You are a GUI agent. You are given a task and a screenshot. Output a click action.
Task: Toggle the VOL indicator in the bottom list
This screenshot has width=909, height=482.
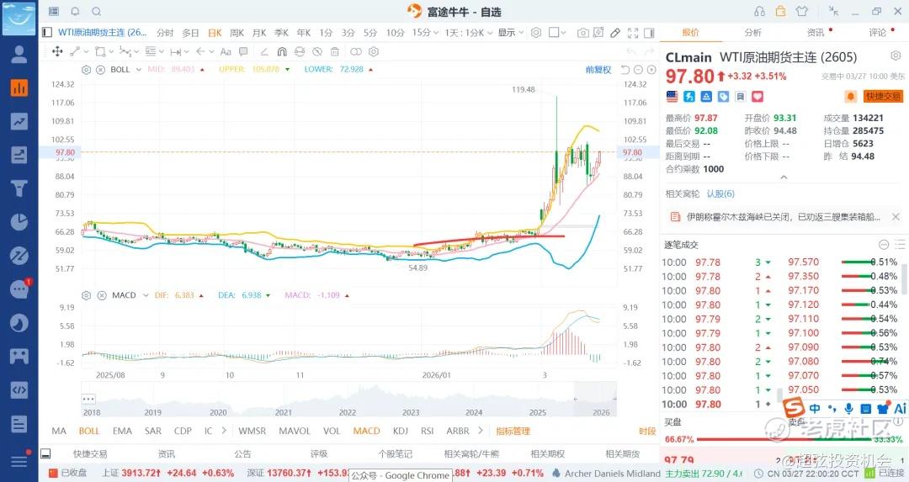pyautogui.click(x=332, y=431)
